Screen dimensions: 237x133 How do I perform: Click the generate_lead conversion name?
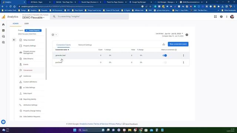[x=60, y=55]
